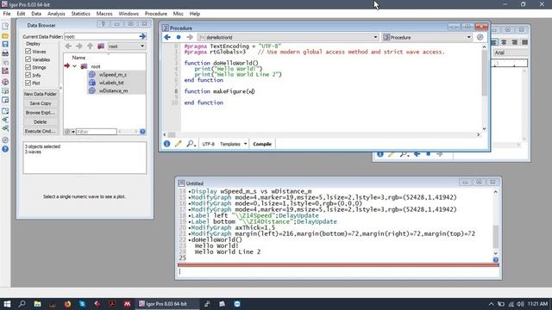The height and width of the screenshot is (310, 552).
Task: Click the red current-folder arrow beside root
Action: [x=67, y=65]
